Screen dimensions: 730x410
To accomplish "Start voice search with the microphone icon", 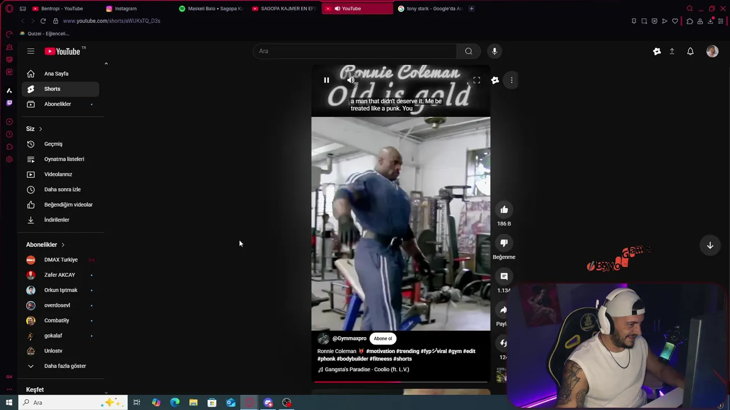I will coord(494,51).
